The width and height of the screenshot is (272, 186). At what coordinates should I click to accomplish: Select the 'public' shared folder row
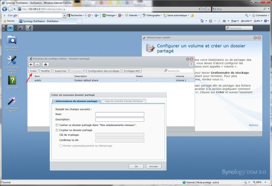(111, 80)
